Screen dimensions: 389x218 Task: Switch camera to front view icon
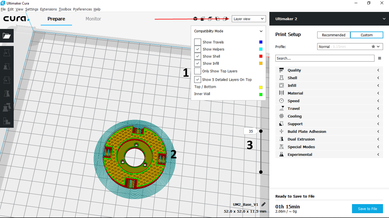tap(203, 19)
